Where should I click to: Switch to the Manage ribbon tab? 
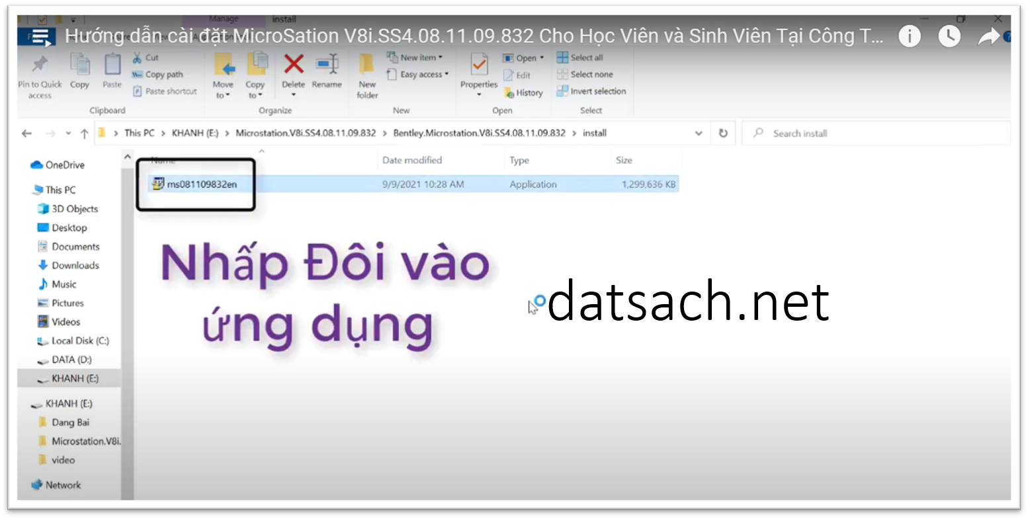pyautogui.click(x=224, y=19)
